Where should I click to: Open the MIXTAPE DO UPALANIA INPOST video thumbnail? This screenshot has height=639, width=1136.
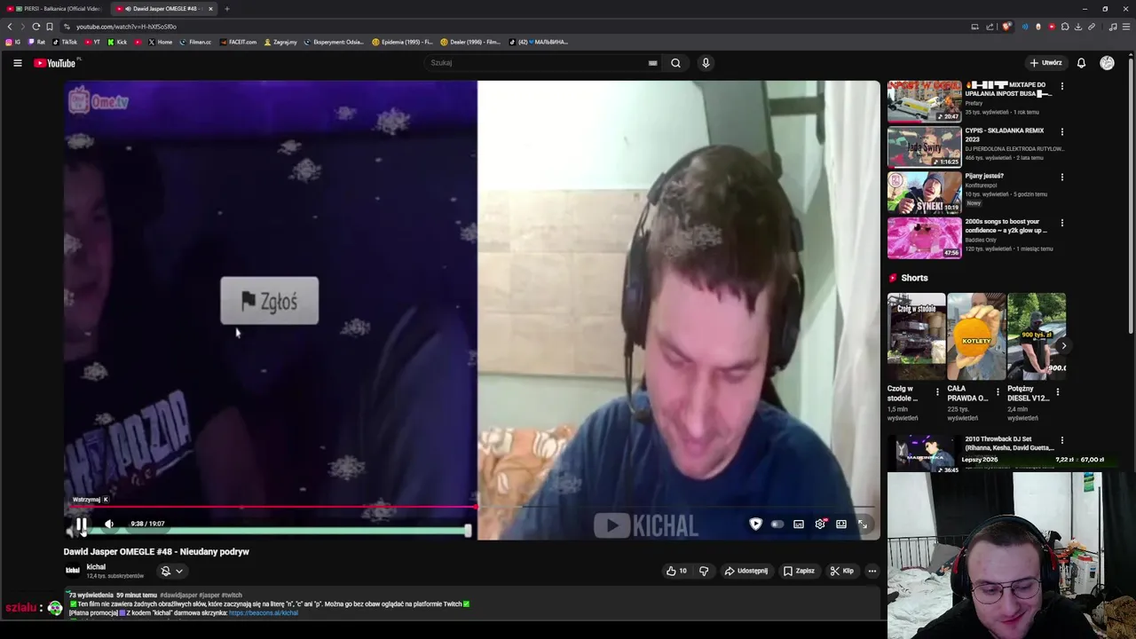[924, 101]
